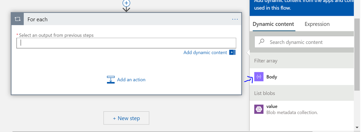This screenshot has width=361, height=132.
Task: Open the For each ellipsis menu
Action: point(235,19)
